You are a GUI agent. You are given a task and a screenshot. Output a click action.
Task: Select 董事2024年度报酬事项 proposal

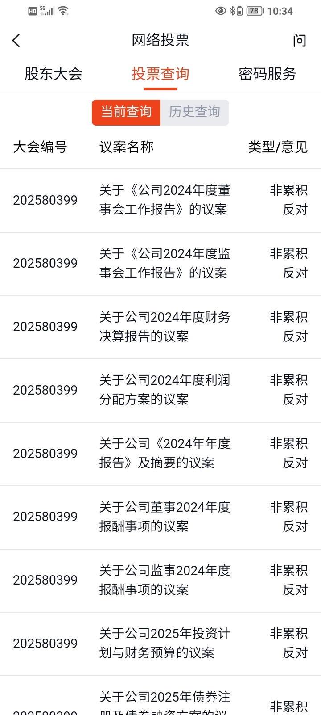click(160, 517)
